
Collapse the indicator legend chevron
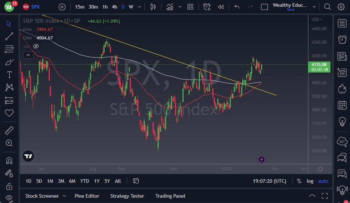tap(28, 55)
